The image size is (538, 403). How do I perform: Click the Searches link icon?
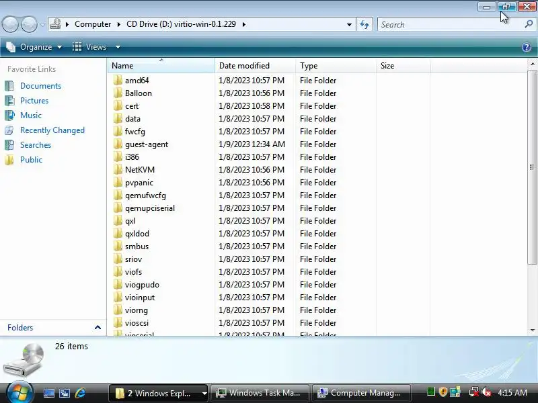coord(9,145)
